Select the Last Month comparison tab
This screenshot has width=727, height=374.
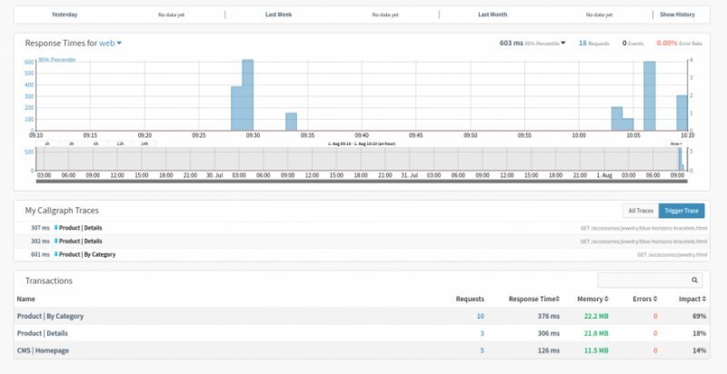tap(493, 15)
